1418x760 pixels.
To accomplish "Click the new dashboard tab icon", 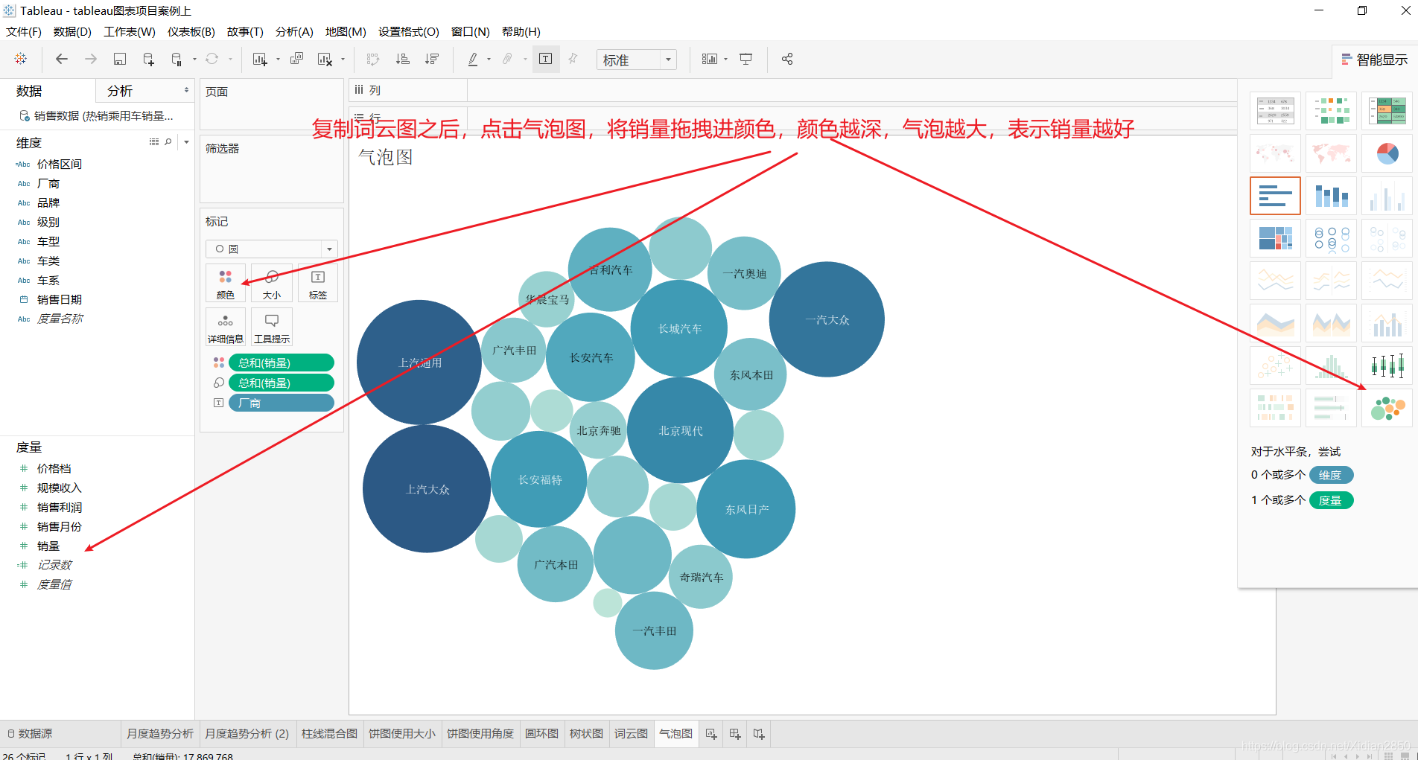I will [x=735, y=734].
